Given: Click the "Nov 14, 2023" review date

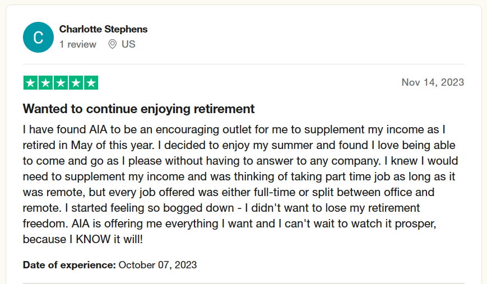Looking at the screenshot, I should click(x=433, y=82).
